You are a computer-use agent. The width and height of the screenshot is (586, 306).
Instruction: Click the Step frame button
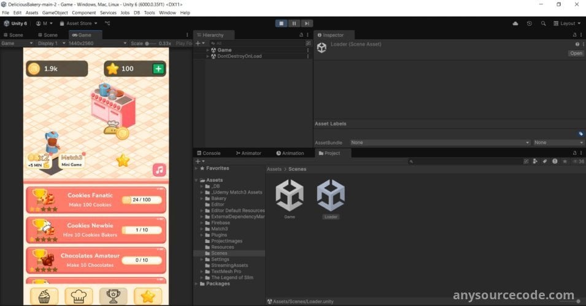pos(306,23)
